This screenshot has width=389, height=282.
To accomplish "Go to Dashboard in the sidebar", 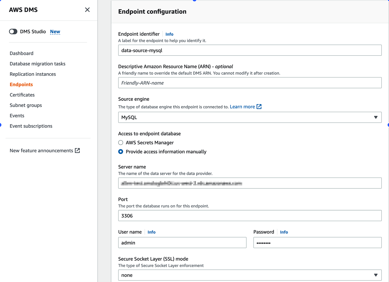I will pos(21,53).
